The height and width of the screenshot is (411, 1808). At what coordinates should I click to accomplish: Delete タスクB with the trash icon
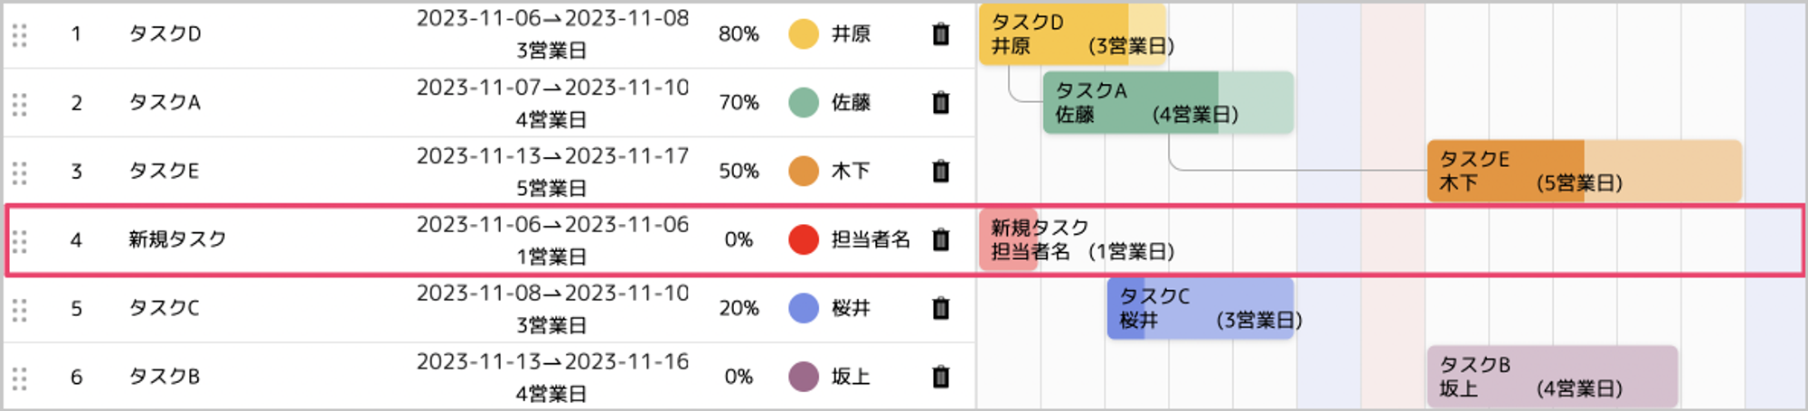coord(940,378)
